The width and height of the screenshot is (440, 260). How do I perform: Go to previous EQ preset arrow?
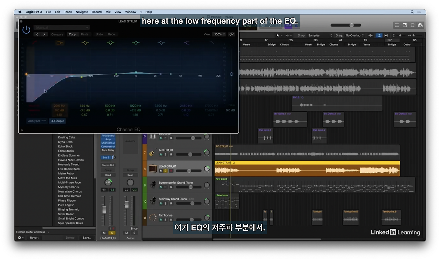(x=37, y=34)
